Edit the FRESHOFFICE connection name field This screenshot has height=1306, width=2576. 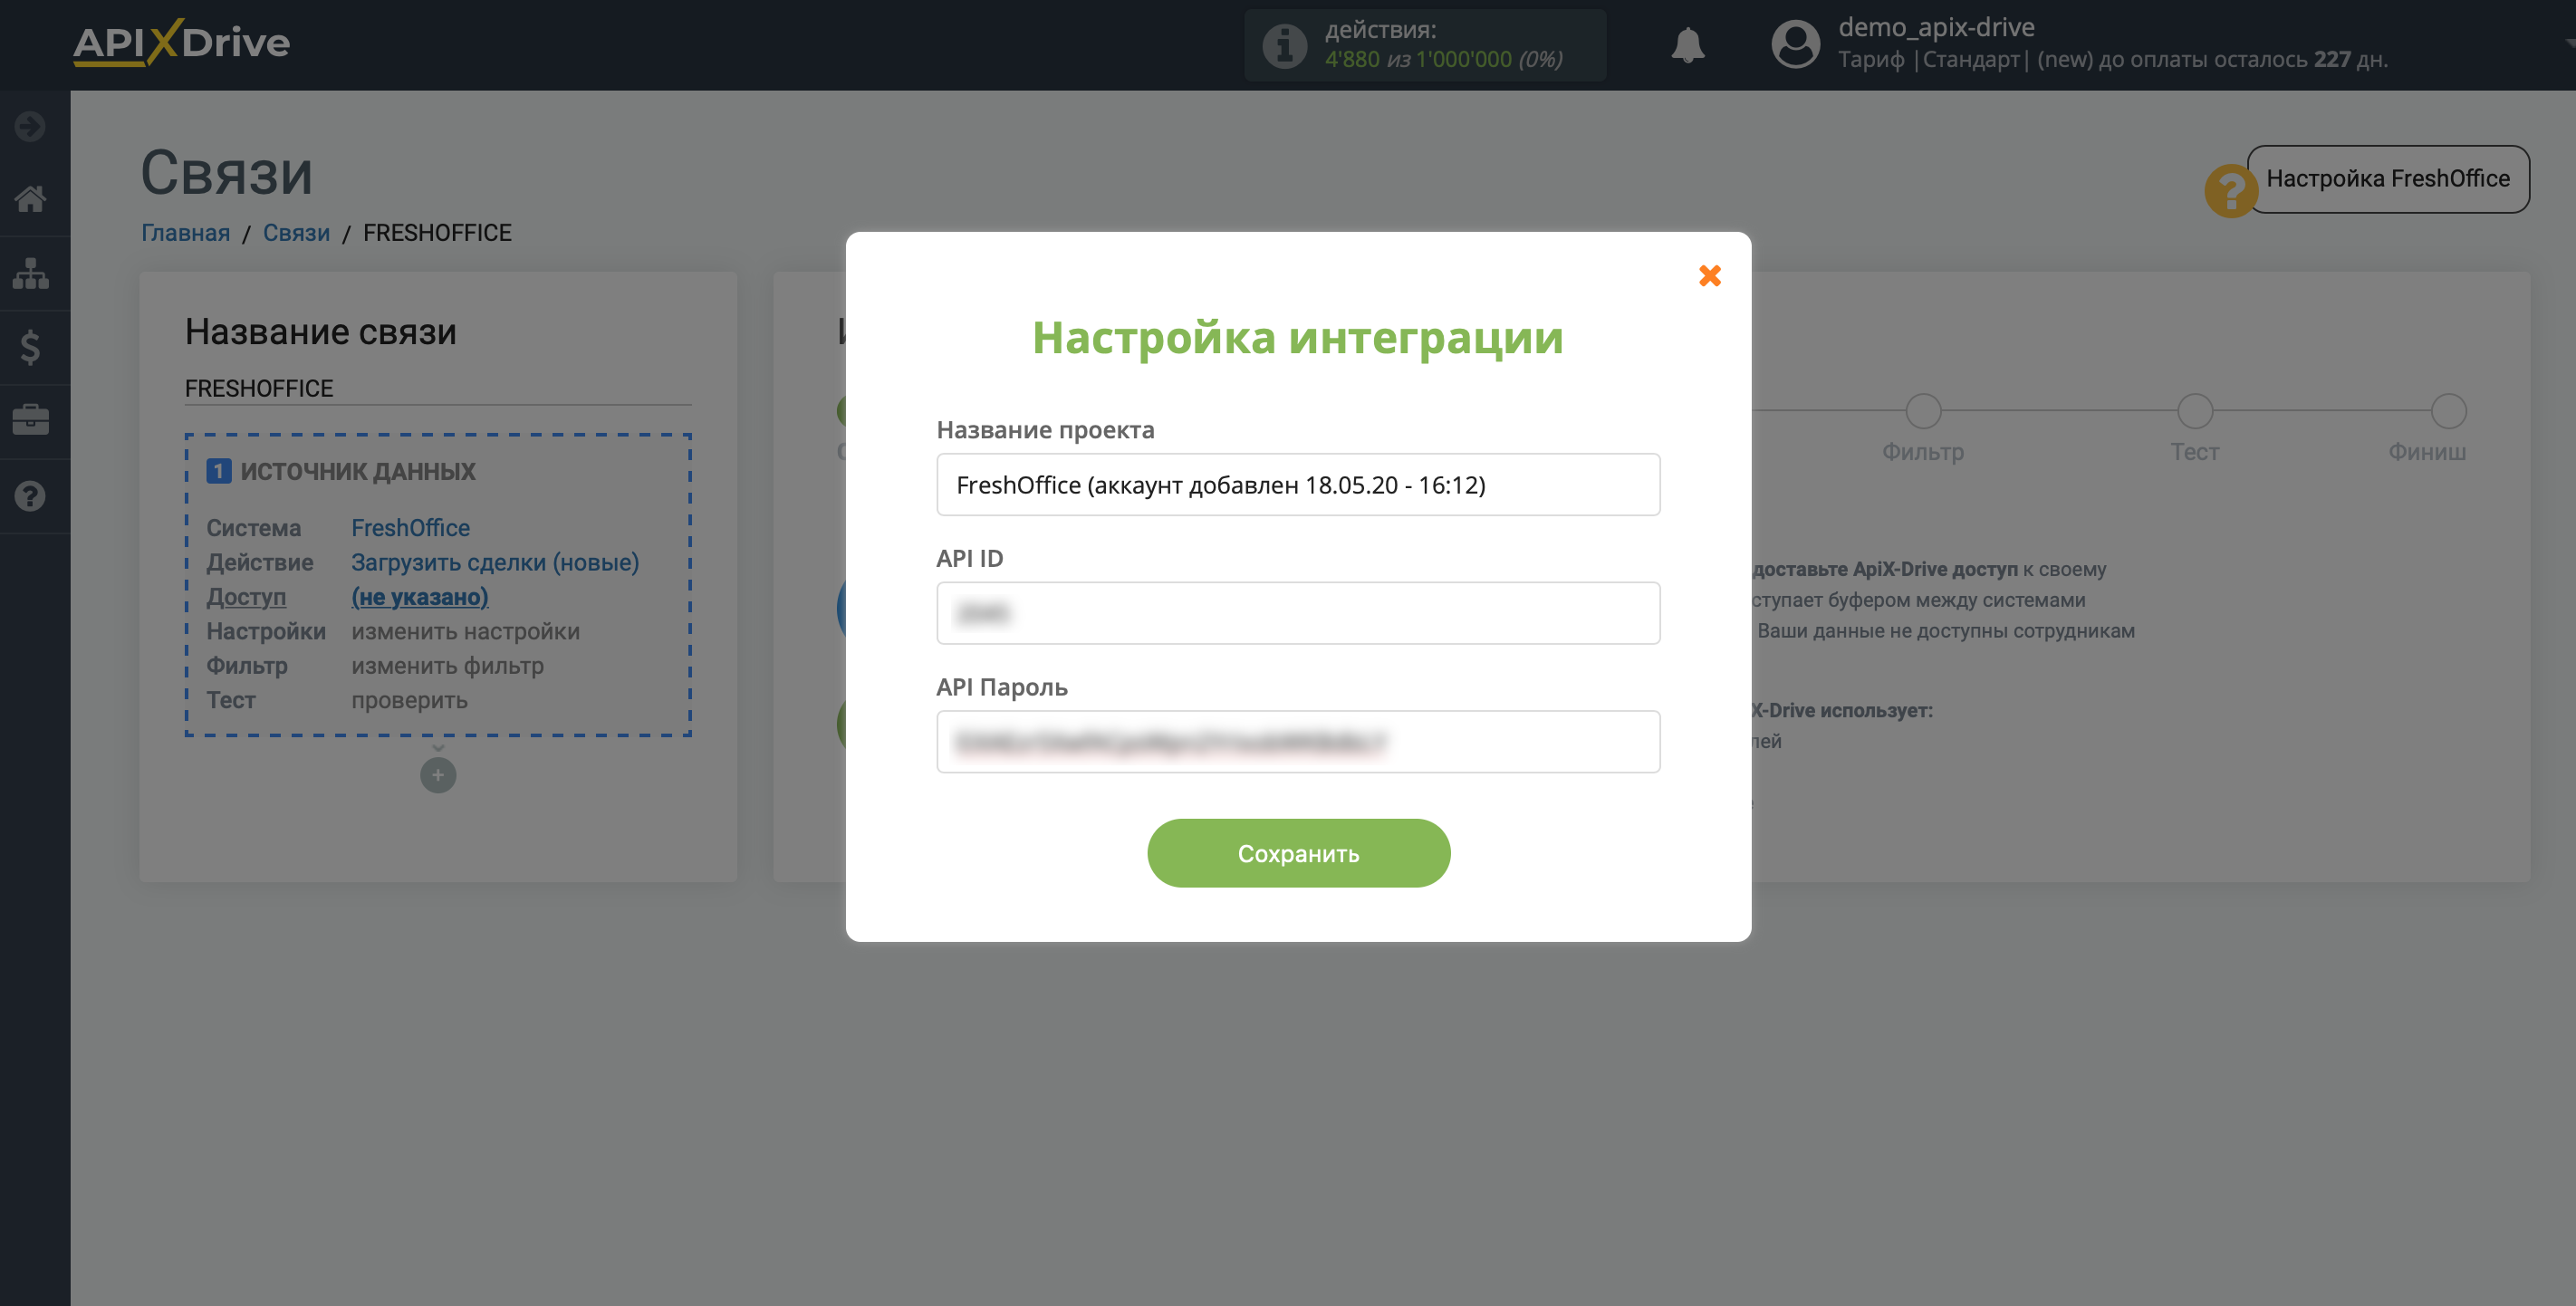pos(438,388)
